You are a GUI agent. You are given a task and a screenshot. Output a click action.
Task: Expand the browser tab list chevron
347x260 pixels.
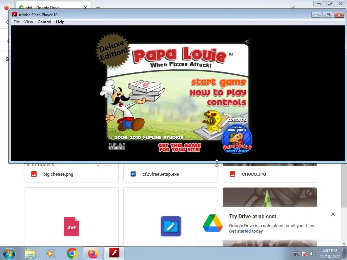tap(292, 7)
